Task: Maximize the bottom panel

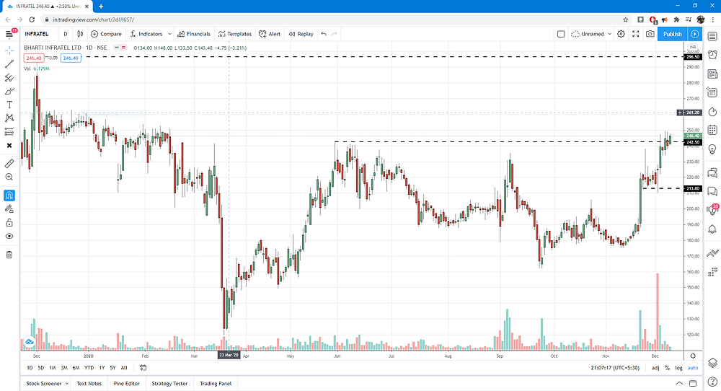Action: (693, 383)
